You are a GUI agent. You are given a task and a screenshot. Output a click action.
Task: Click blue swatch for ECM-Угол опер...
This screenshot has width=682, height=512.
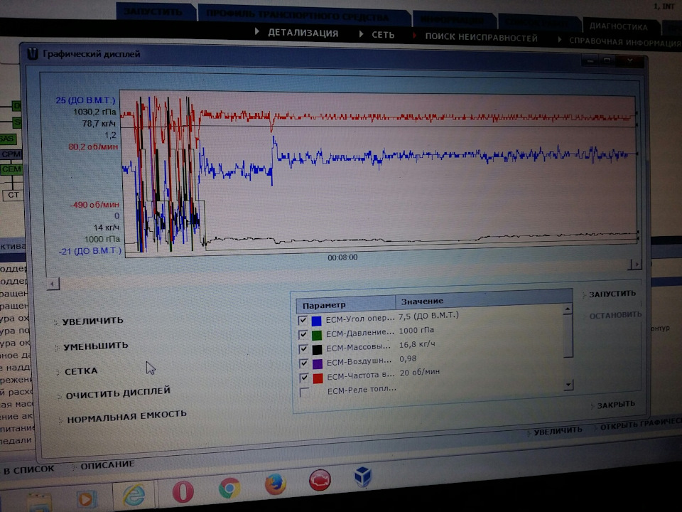click(x=317, y=321)
